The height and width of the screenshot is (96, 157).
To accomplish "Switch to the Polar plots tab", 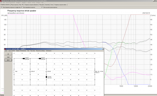I will (x=42, y=5).
